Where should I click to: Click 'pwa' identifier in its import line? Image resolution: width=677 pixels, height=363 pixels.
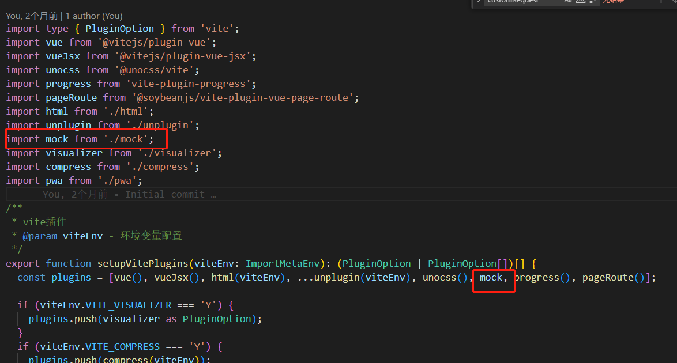pyautogui.click(x=54, y=180)
